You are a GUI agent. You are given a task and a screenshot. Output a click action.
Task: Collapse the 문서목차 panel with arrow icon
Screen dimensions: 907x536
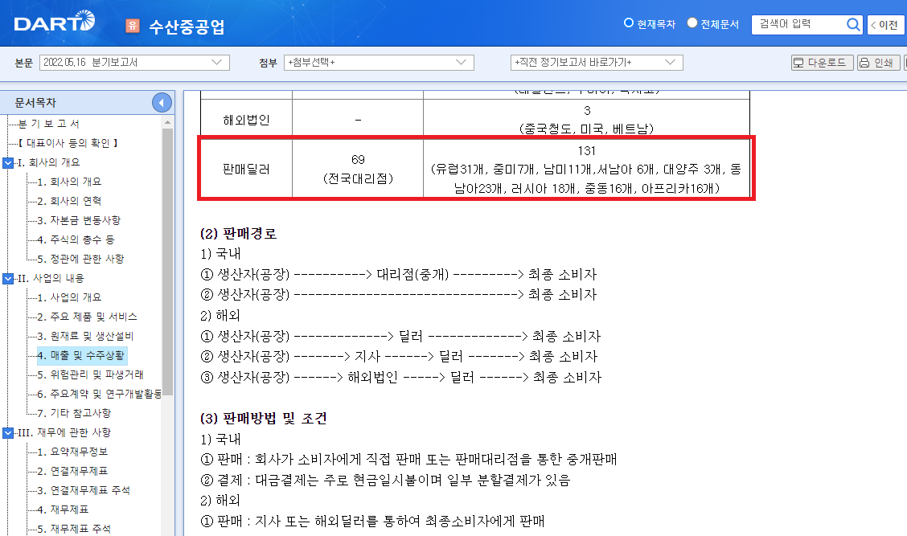(162, 103)
